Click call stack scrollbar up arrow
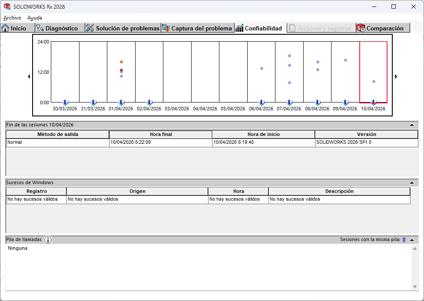 (415, 248)
